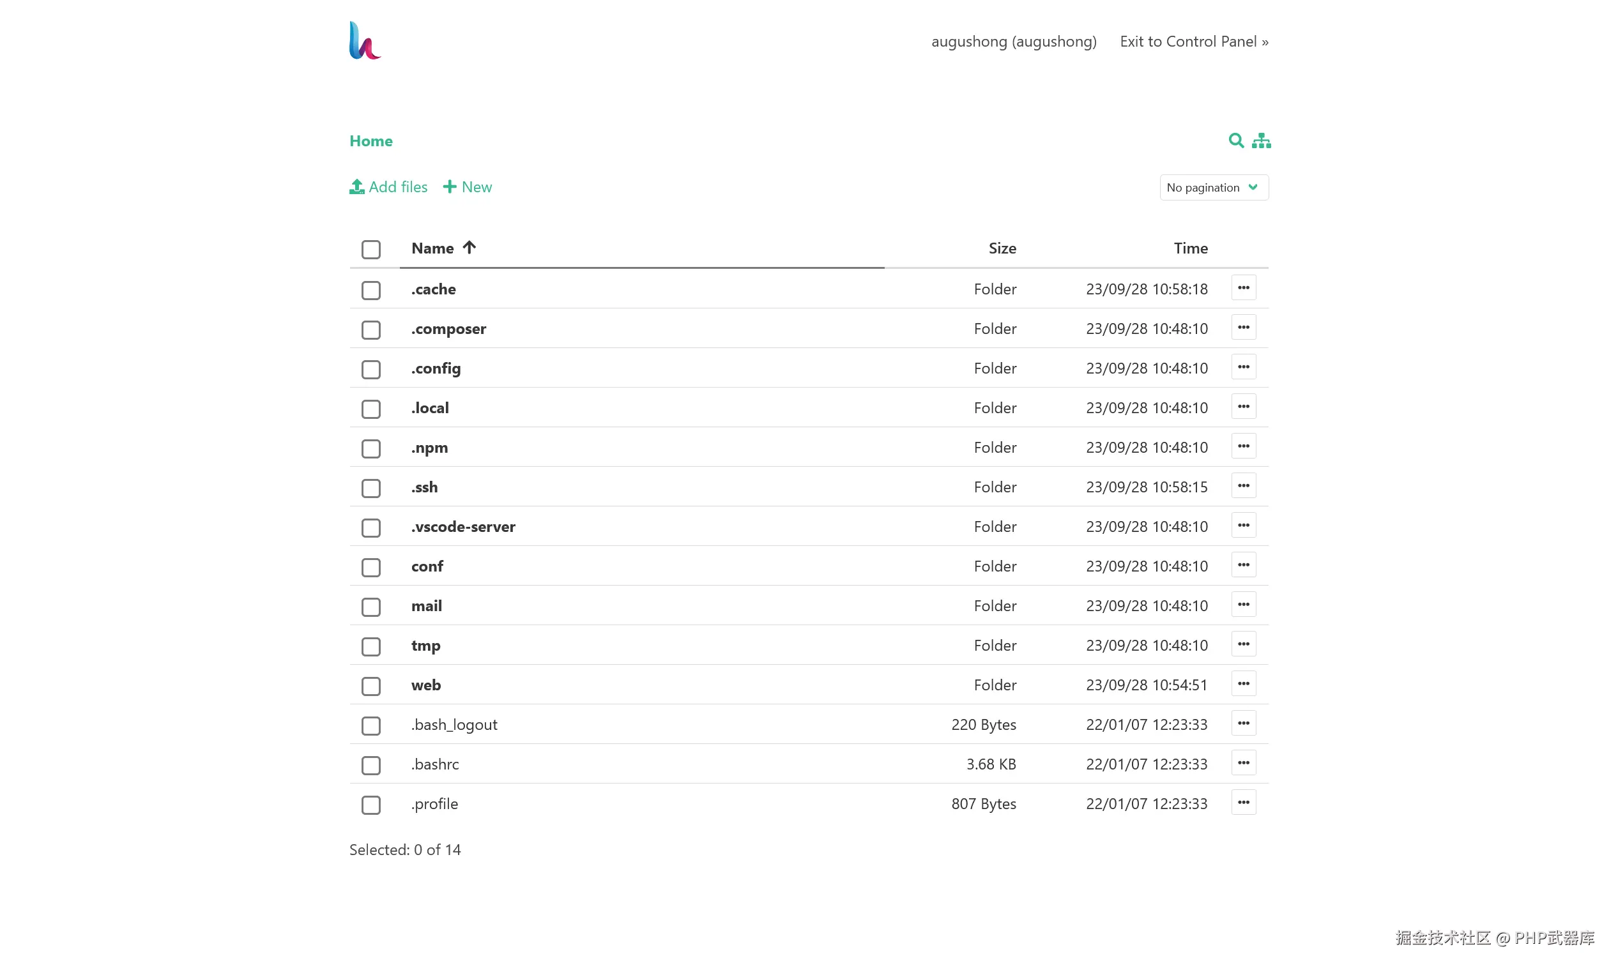Open the three-dots menu for .bashrc
Image resolution: width=1618 pixels, height=970 pixels.
[1243, 763]
